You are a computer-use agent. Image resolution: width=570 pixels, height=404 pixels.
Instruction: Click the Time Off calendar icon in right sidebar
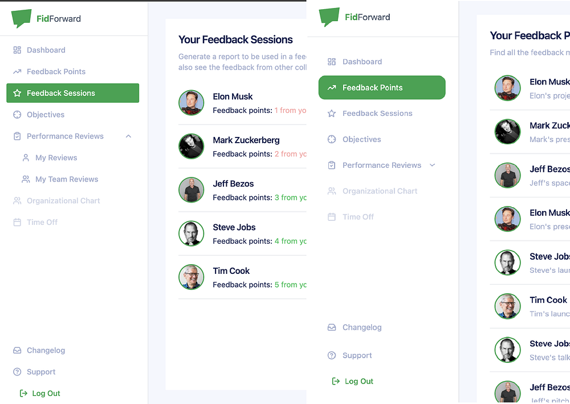click(332, 217)
